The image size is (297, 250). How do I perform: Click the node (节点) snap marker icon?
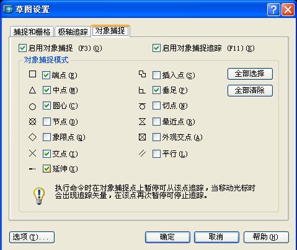pyautogui.click(x=32, y=121)
